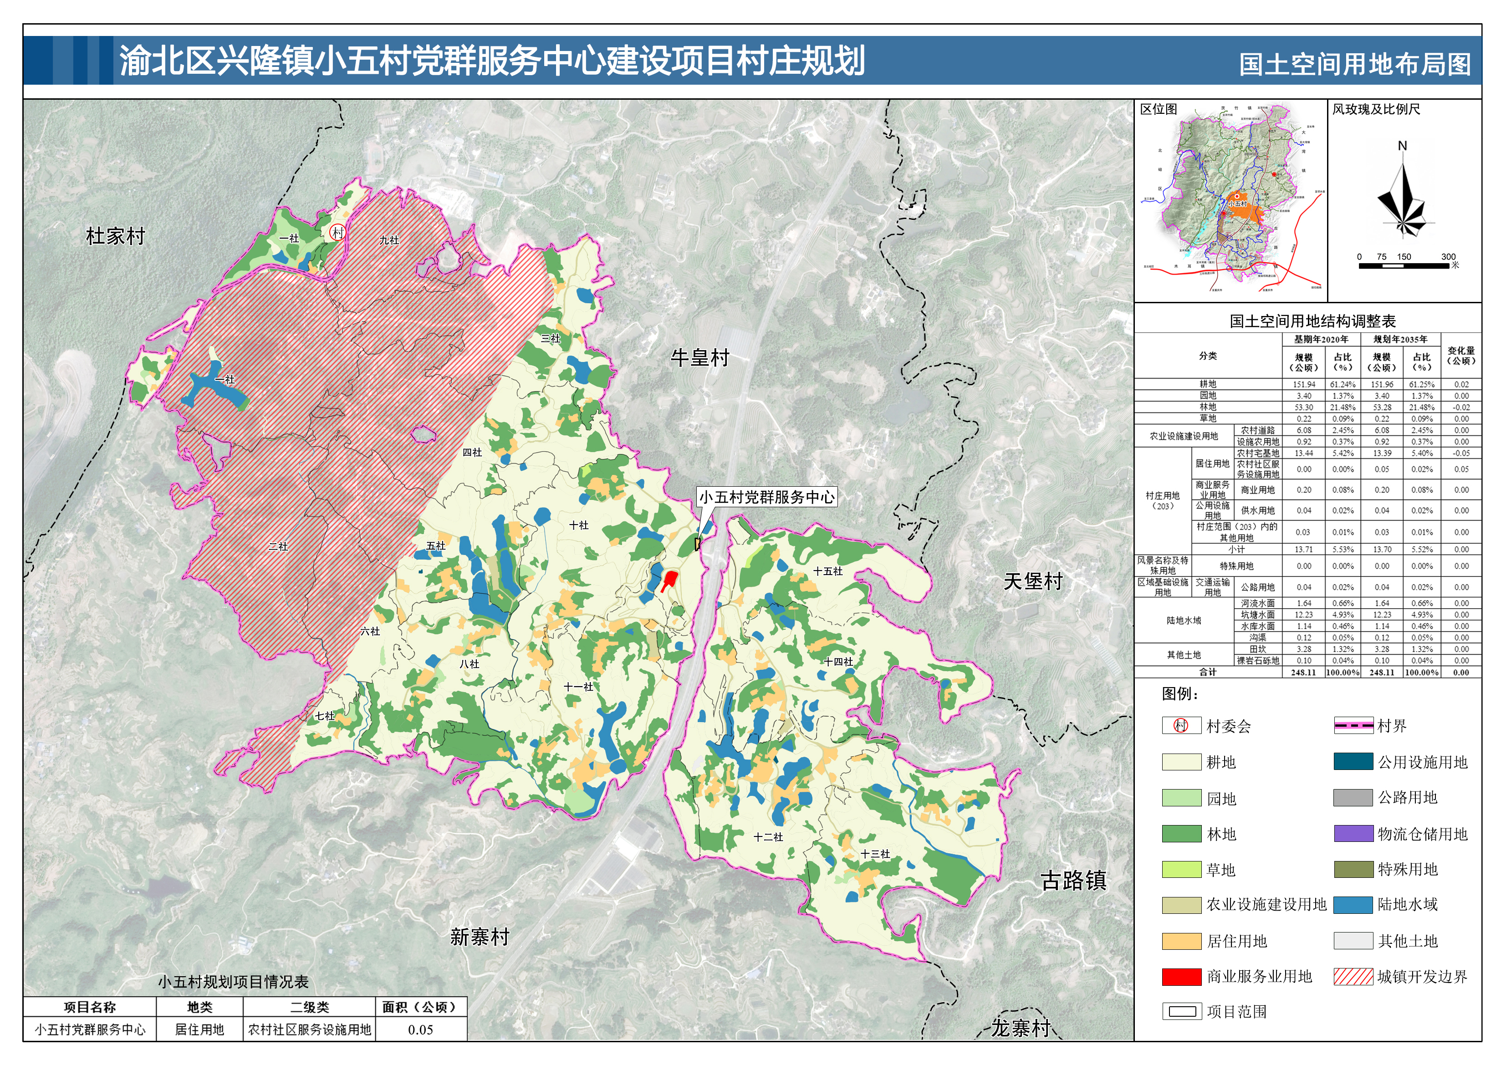
Task: Click the 0.05 area cell in project table
Action: click(x=420, y=1029)
